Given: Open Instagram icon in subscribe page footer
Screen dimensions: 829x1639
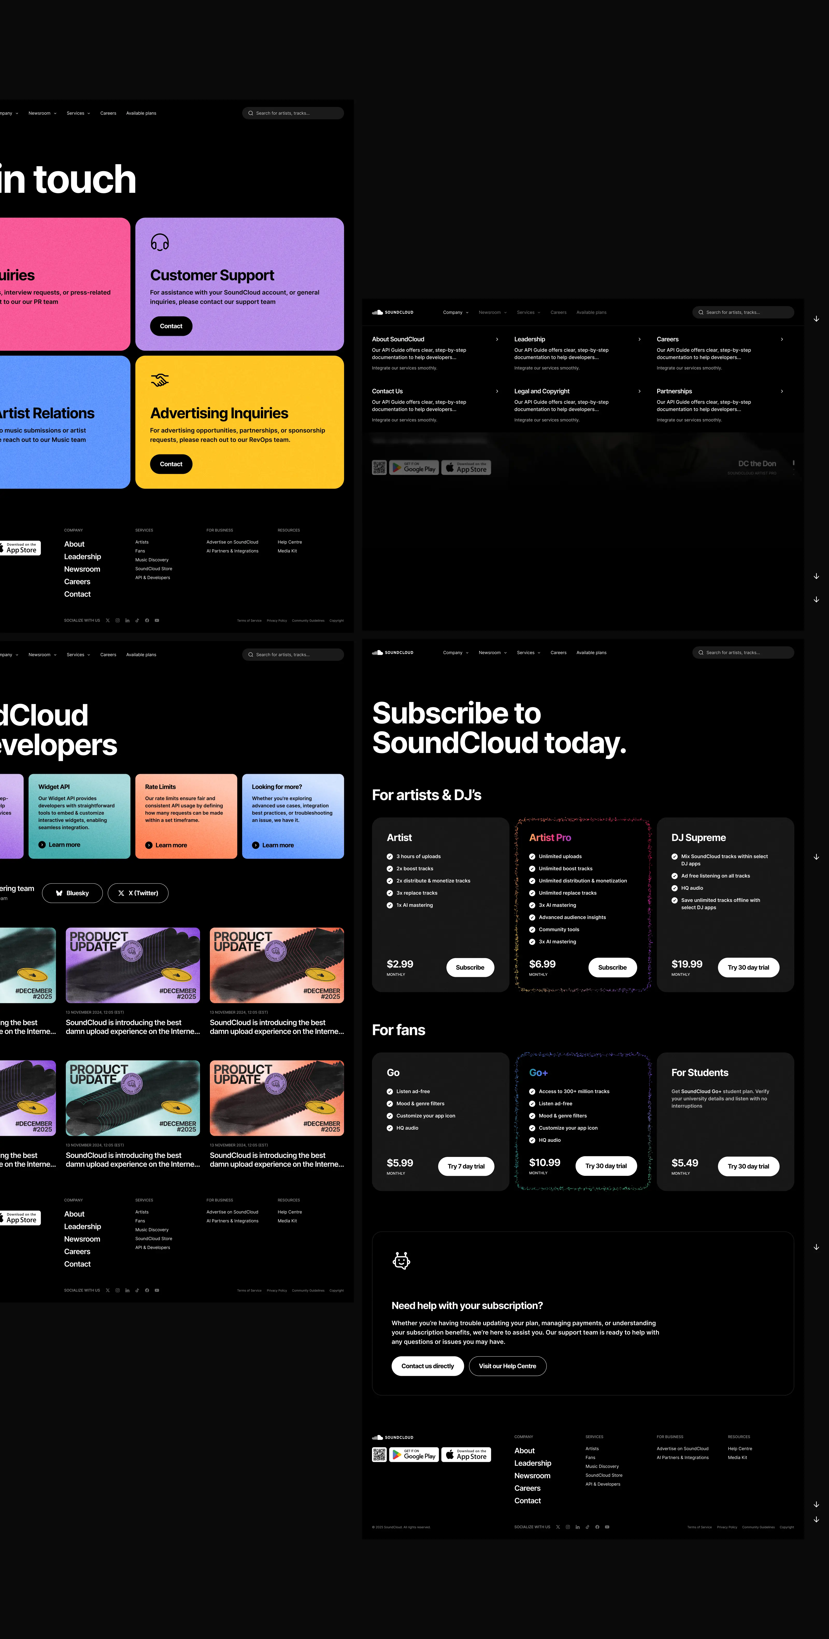Looking at the screenshot, I should pyautogui.click(x=568, y=1526).
